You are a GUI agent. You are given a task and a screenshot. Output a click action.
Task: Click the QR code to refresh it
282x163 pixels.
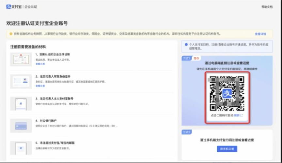(227, 94)
